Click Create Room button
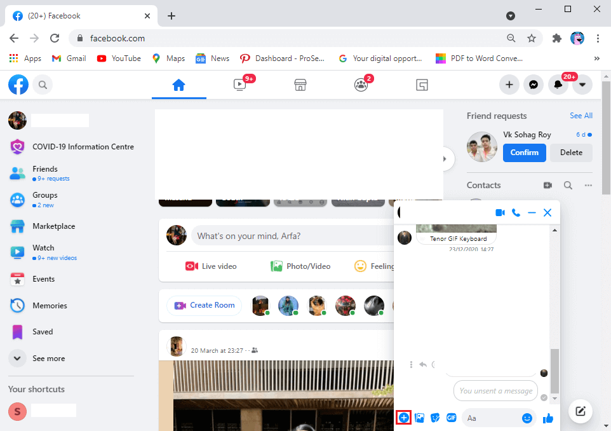Viewport: 611px width, 431px height. tap(204, 305)
